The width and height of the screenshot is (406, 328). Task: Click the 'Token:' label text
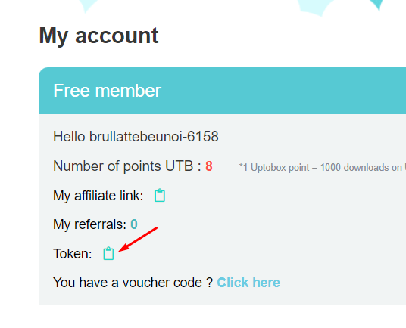pos(73,254)
